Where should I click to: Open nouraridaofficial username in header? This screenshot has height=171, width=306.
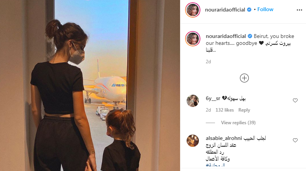[x=225, y=10]
